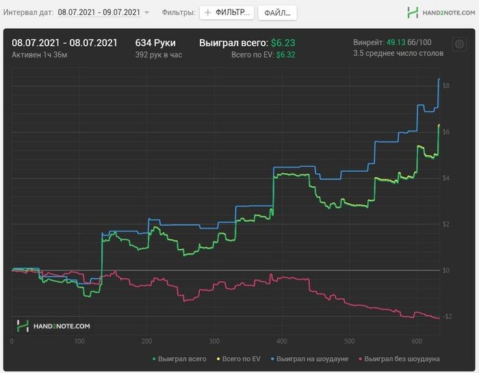
Task: Click the Фильтры label
Action: click(179, 12)
